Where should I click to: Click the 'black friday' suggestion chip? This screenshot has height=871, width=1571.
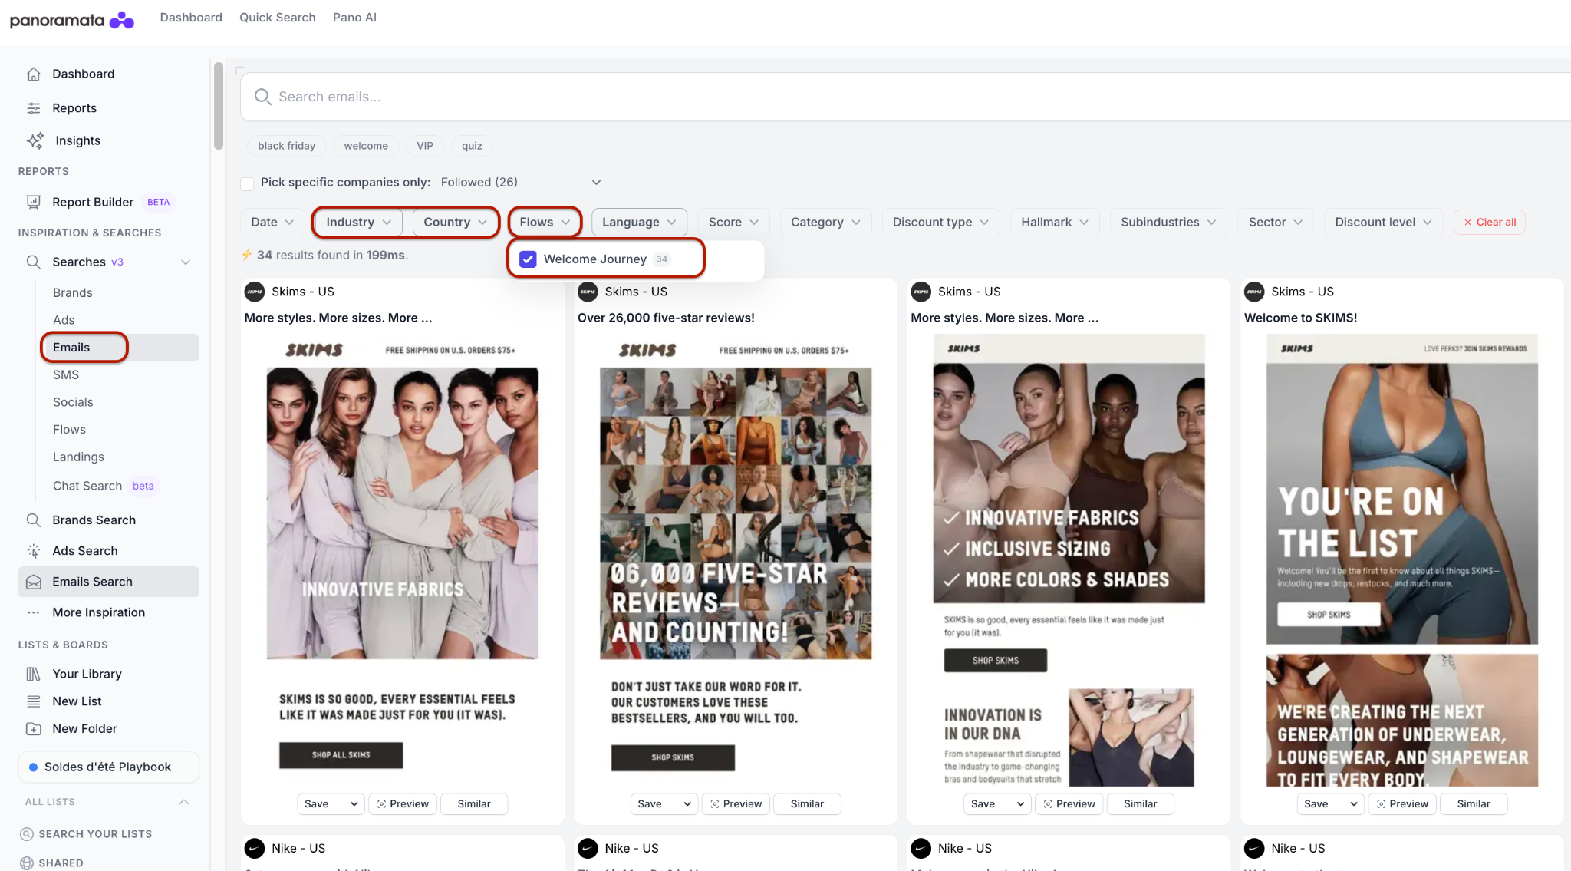287,146
